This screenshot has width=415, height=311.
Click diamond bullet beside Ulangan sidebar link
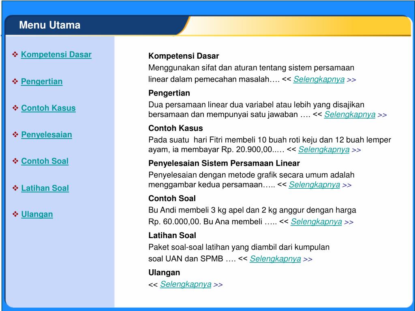15,214
